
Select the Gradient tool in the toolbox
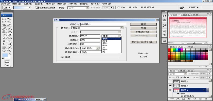(9, 35)
